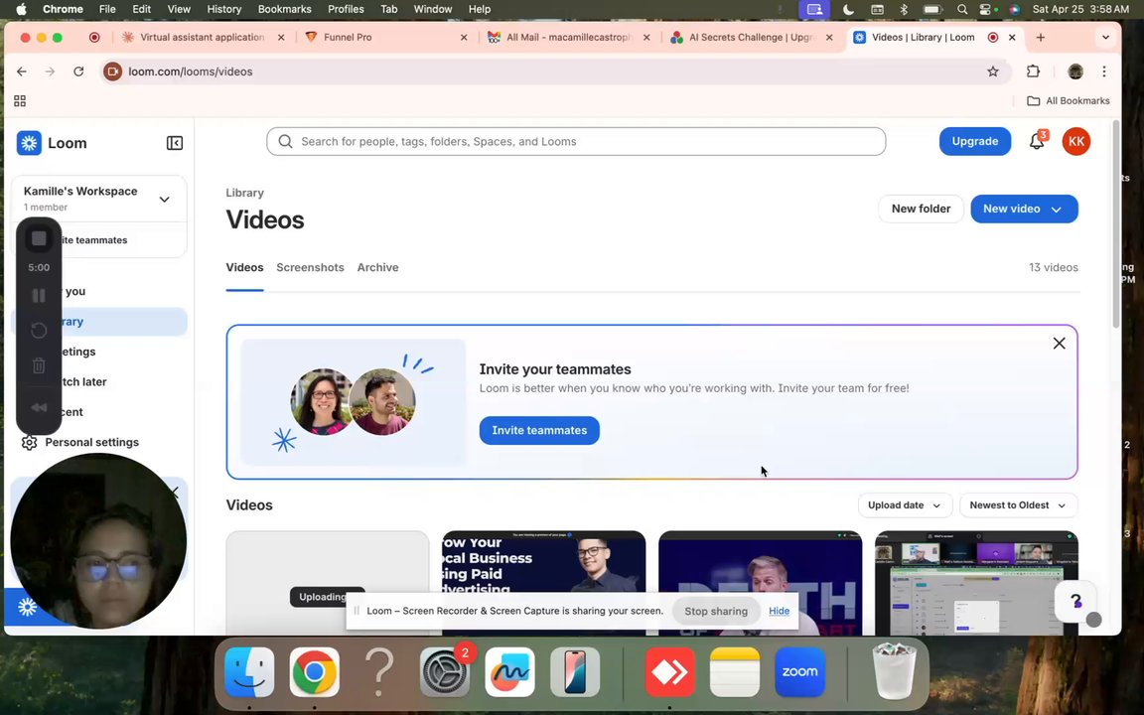Click Spotlight search in the menu bar

[x=962, y=10]
